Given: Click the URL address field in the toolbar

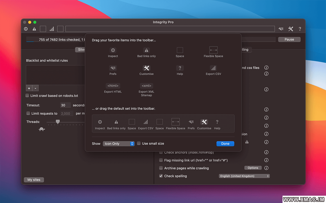Looking at the screenshot, I should tap(170, 29).
